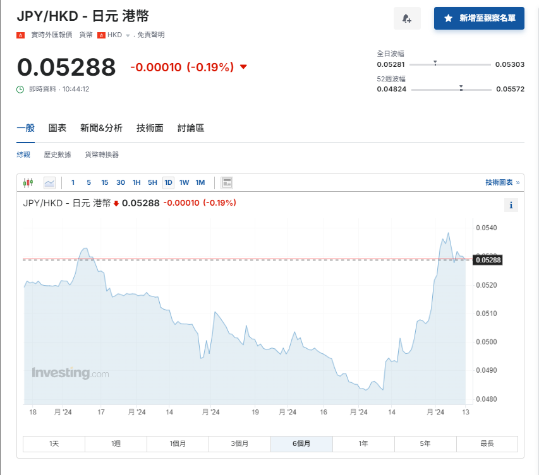Click the 新增至觀察名單 button
539x475 pixels.
tap(479, 18)
